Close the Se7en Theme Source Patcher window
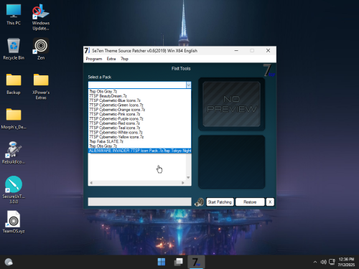This screenshot has height=269, width=359. tap(268, 51)
